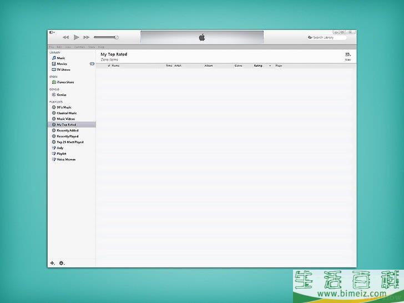Open the Music library
This screenshot has width=404, height=303.
[58, 58]
